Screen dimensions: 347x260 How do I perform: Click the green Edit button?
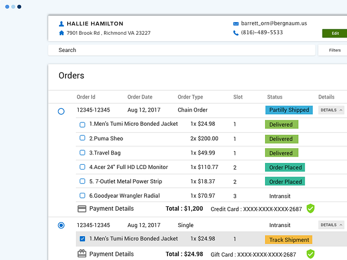(335, 34)
